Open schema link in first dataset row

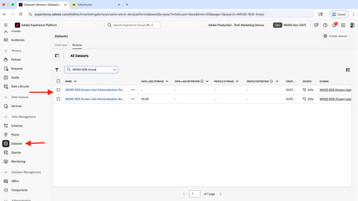pos(336,90)
